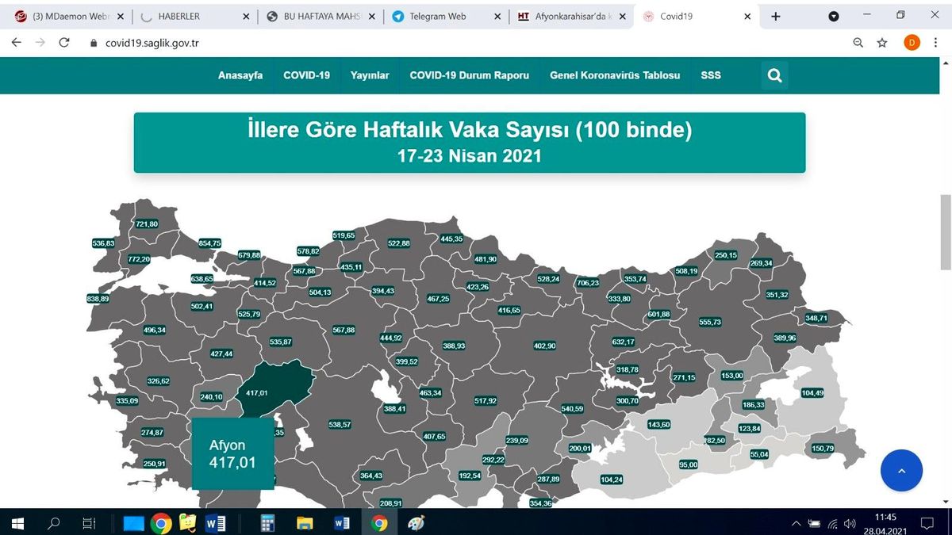The height and width of the screenshot is (535, 952).
Task: Click the 402,90 province label
Action: [x=544, y=346]
